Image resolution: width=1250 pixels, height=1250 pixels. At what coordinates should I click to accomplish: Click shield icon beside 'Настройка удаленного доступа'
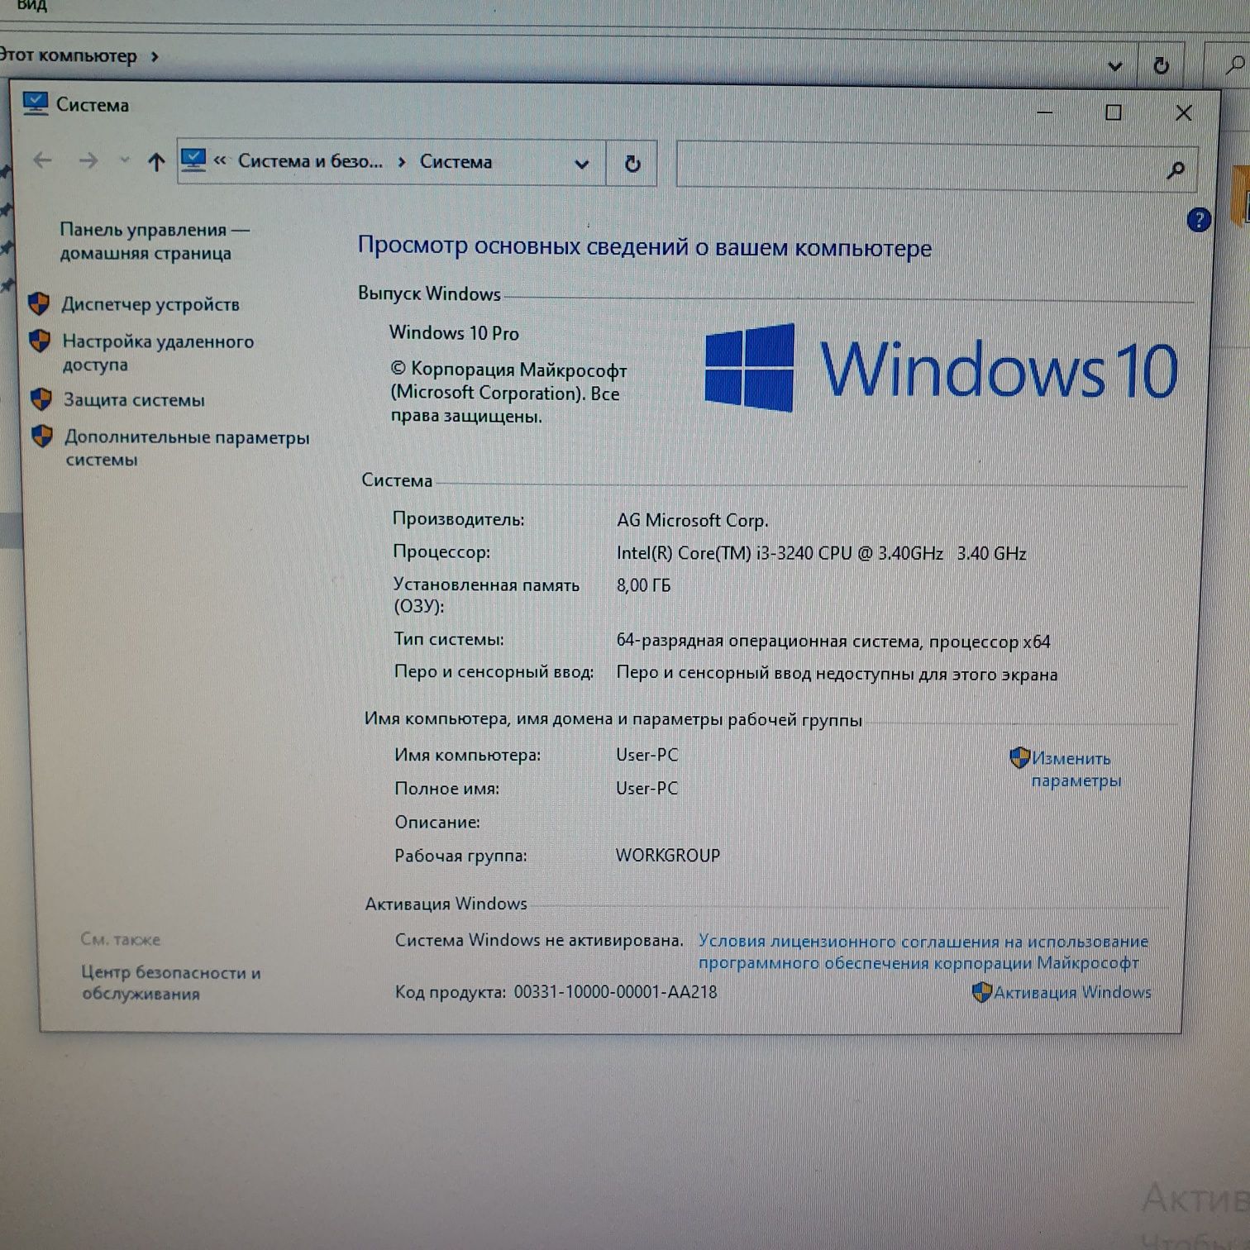40,341
